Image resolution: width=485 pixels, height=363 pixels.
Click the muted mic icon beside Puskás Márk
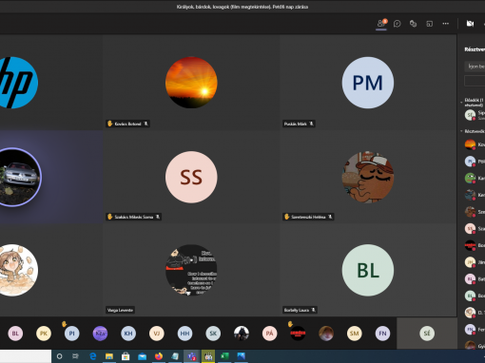click(311, 124)
